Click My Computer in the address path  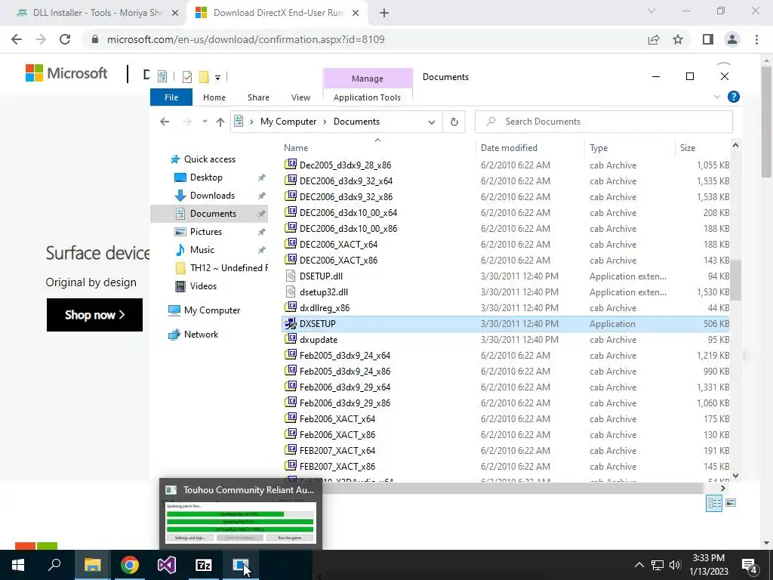(x=288, y=122)
